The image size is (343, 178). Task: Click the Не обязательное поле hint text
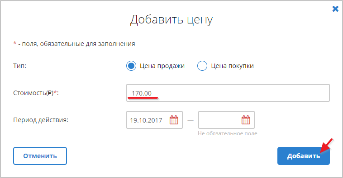[x=228, y=133]
